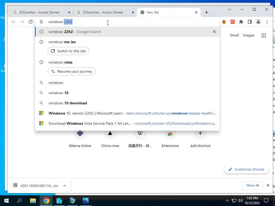275x206 pixels.
Task: Open File Explorer from the taskbar
Action: click(33, 201)
